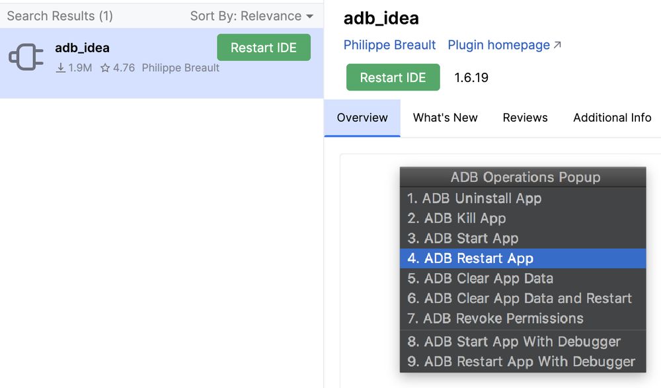Choose ADB Kill App entry
Image resolution: width=661 pixels, height=388 pixels.
(x=457, y=218)
